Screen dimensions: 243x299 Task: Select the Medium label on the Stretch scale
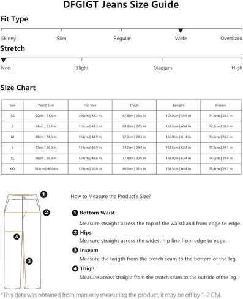pos(163,68)
